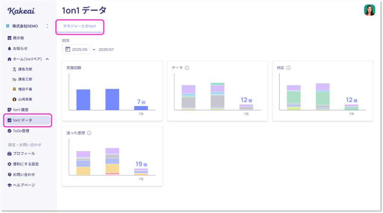Click the July bar in 実施回数 chart

click(x=141, y=108)
